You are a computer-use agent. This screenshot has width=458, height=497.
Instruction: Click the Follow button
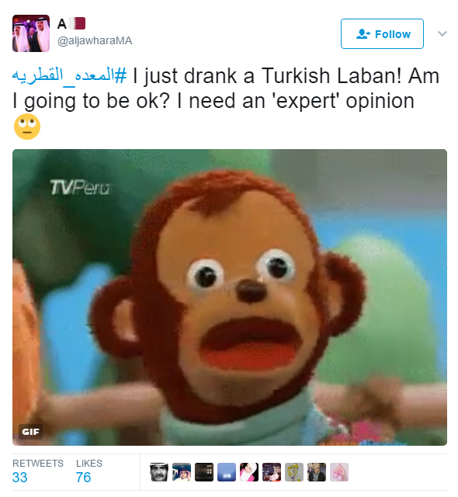click(x=382, y=34)
